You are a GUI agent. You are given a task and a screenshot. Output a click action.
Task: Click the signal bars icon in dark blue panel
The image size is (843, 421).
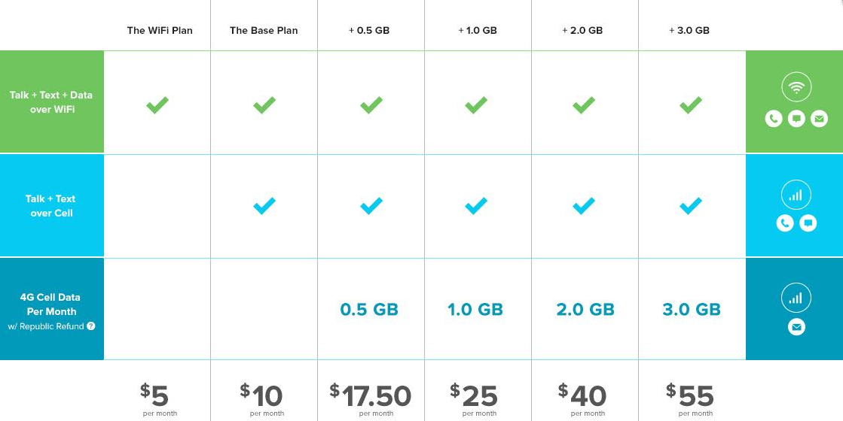[x=796, y=298]
